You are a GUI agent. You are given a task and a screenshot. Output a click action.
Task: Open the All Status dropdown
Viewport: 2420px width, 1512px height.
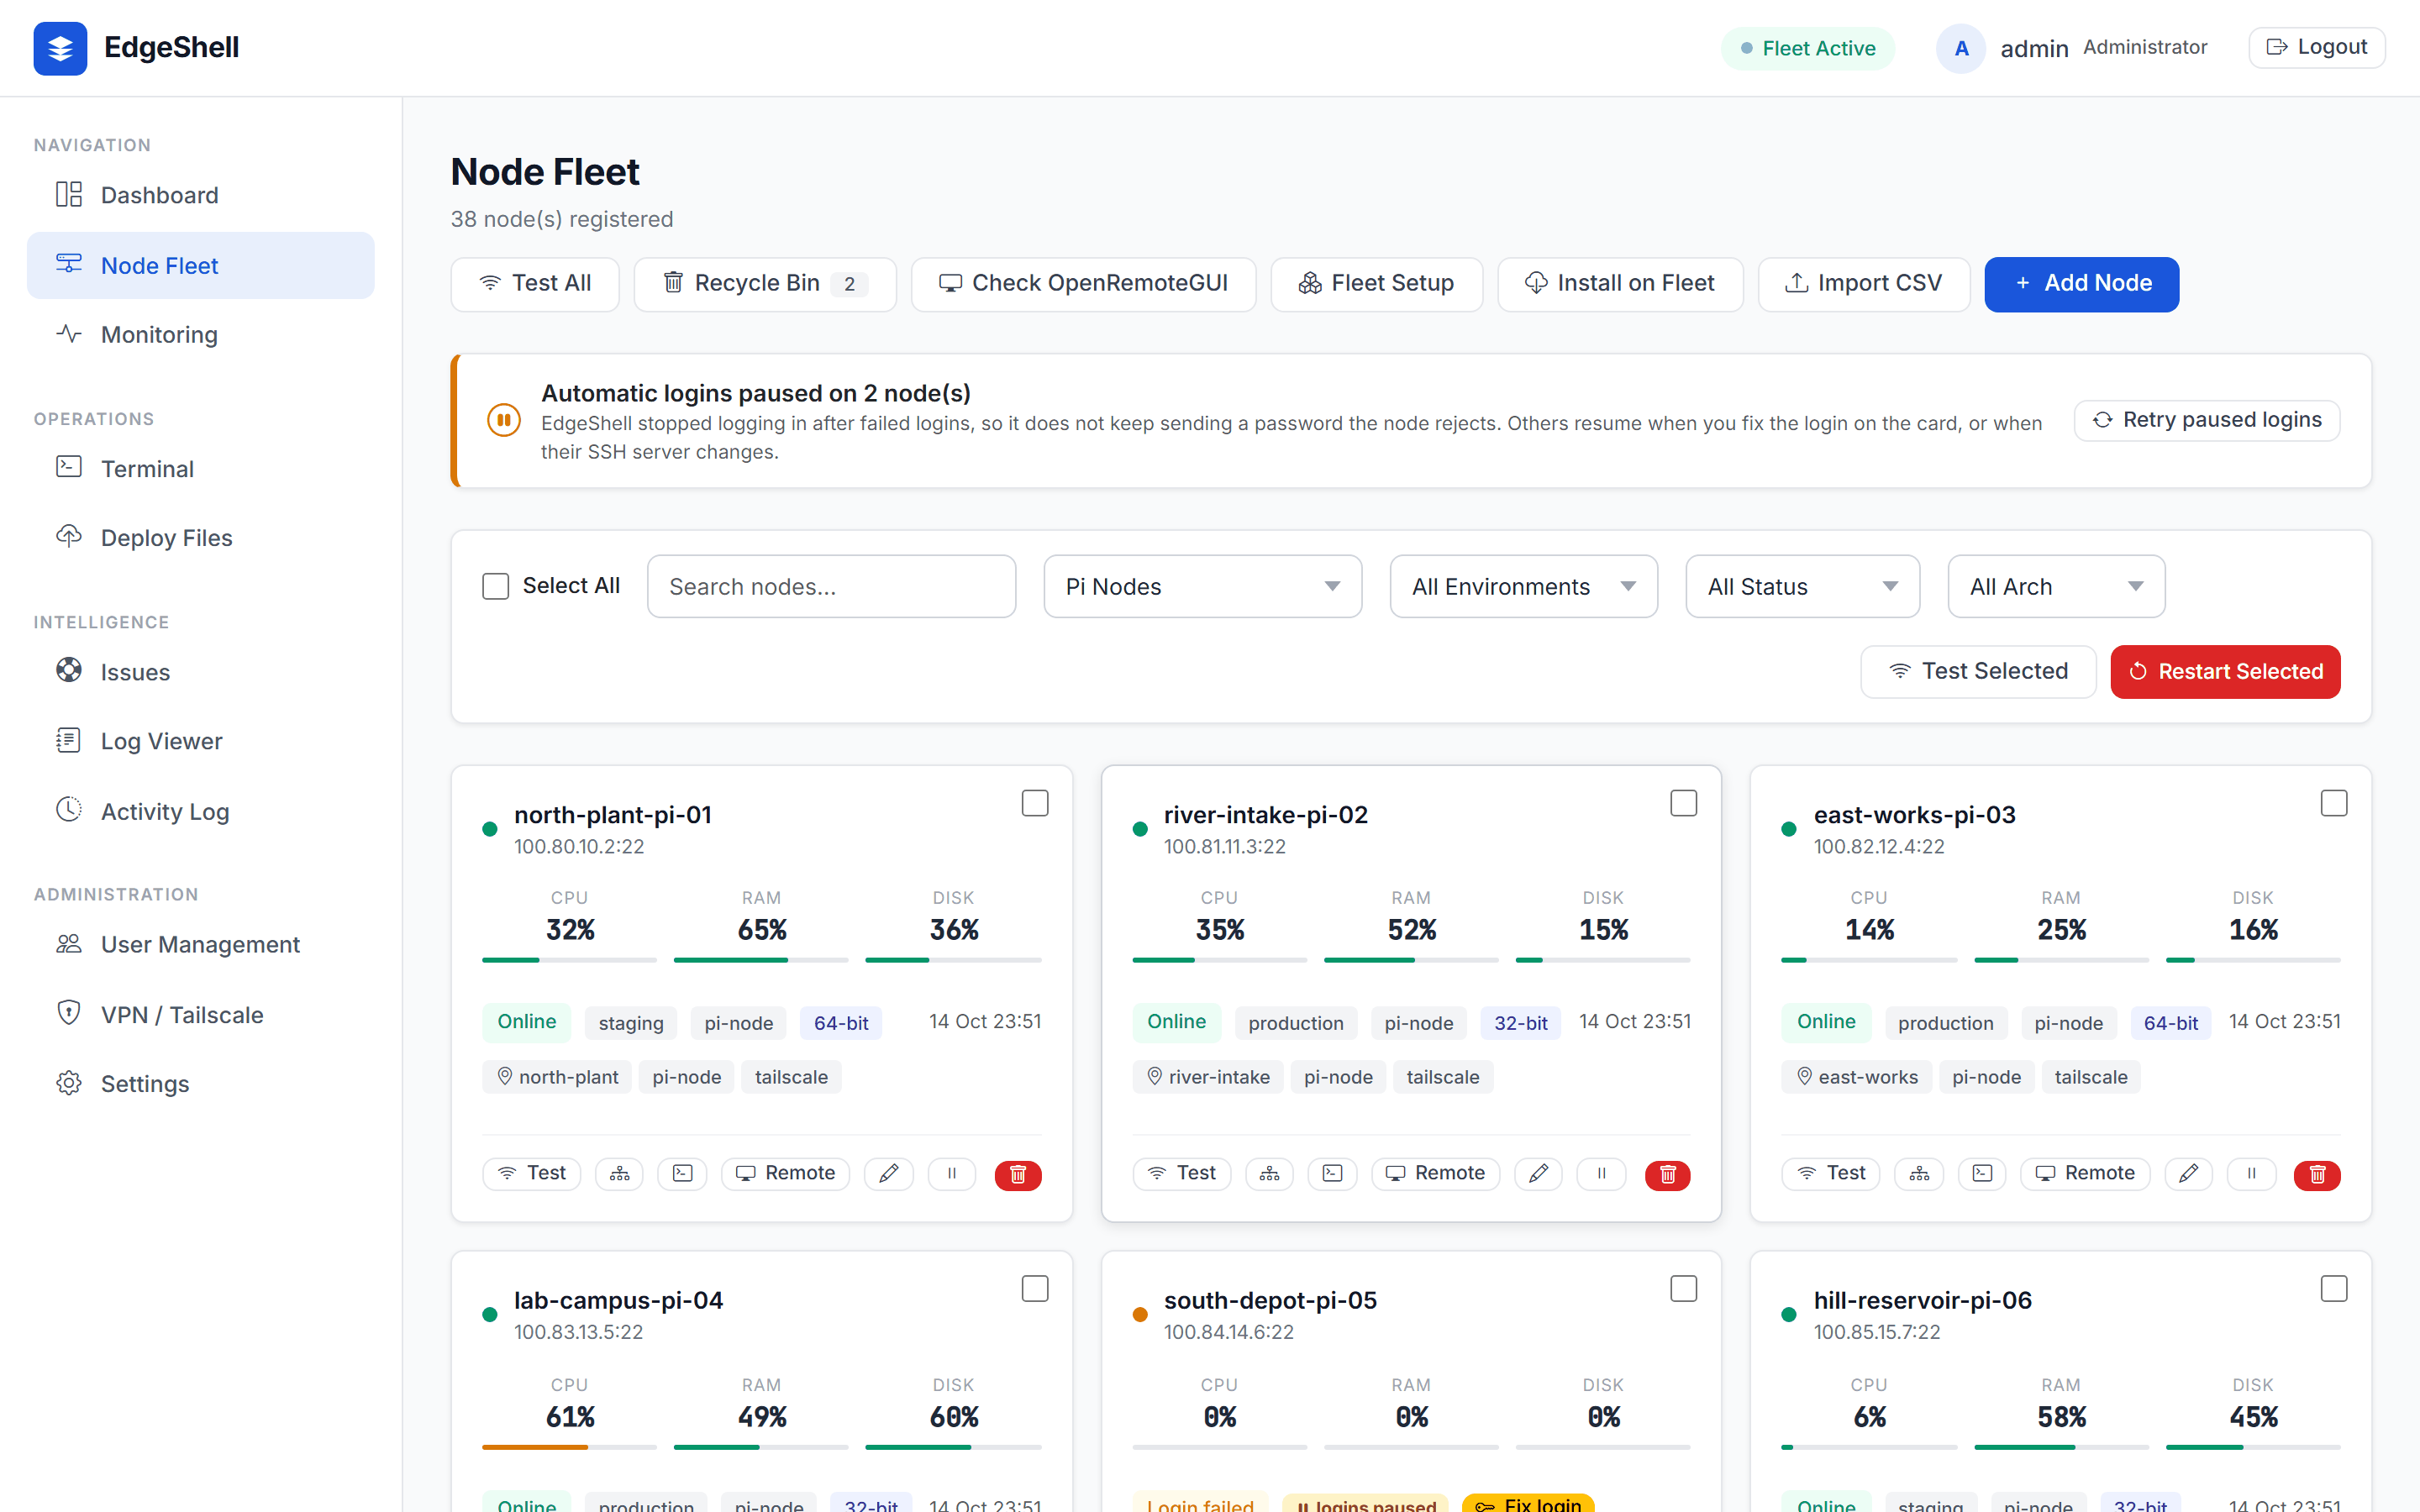click(x=1802, y=586)
